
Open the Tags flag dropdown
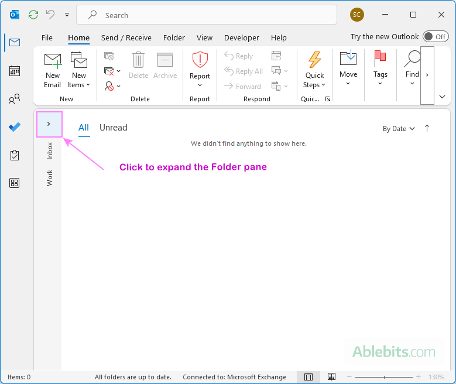(380, 68)
